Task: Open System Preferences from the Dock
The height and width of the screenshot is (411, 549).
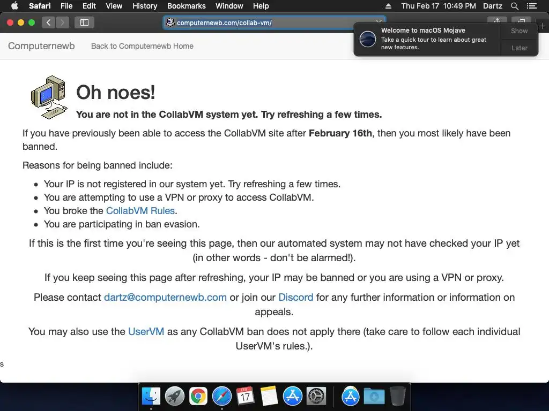Action: (316, 397)
